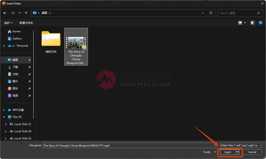Click the Back navigation arrow
Image resolution: width=266 pixels, height=159 pixels.
pos(5,13)
